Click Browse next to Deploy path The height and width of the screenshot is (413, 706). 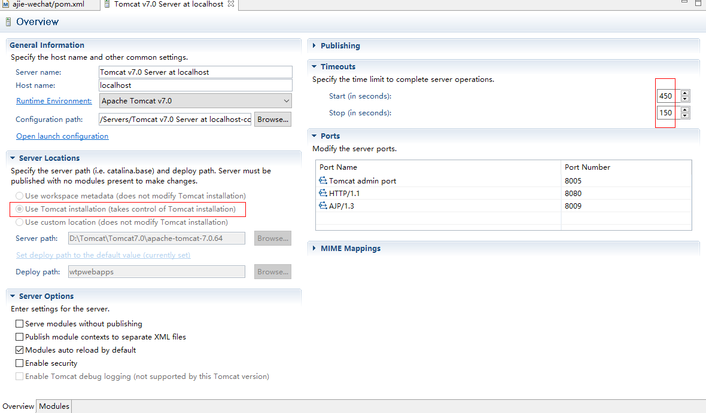click(273, 272)
